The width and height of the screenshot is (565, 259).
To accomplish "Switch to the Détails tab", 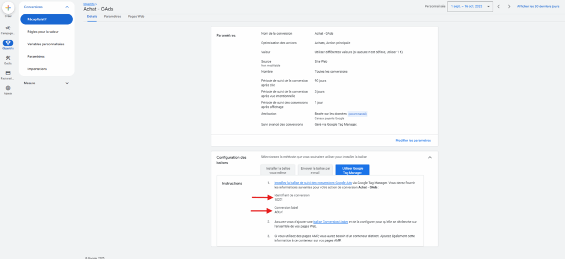I will 92,17.
